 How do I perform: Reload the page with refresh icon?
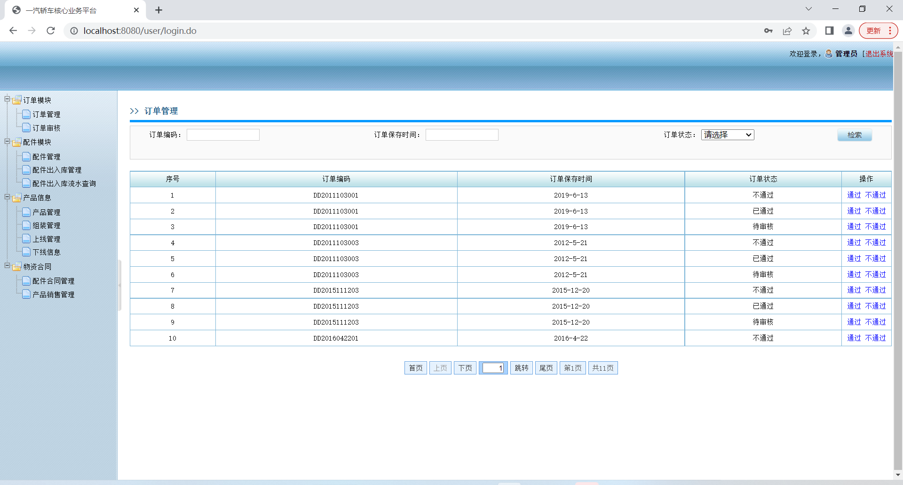(51, 31)
